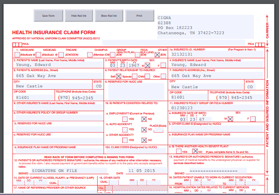The image size is (279, 195).
Task: Click Other Insured's Policy or Group Number field
Action: [59, 118]
